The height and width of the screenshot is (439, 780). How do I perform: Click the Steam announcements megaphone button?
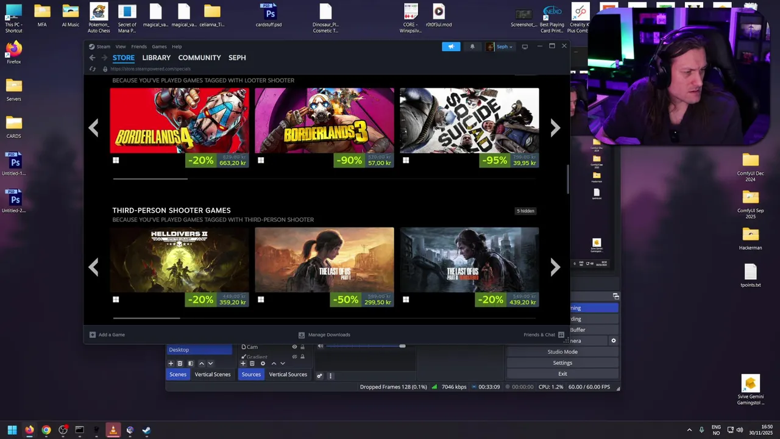pyautogui.click(x=451, y=46)
